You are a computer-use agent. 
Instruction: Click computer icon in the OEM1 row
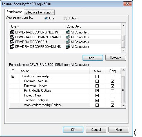(x=68, y=42)
